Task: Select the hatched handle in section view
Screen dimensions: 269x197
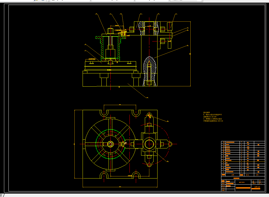Action: coord(149,71)
